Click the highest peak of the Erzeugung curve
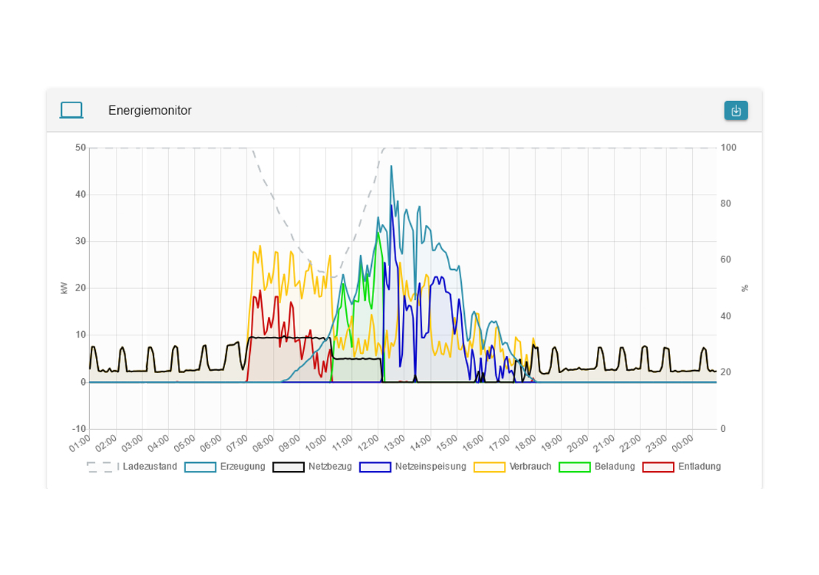This screenshot has height=575, width=819. [391, 167]
